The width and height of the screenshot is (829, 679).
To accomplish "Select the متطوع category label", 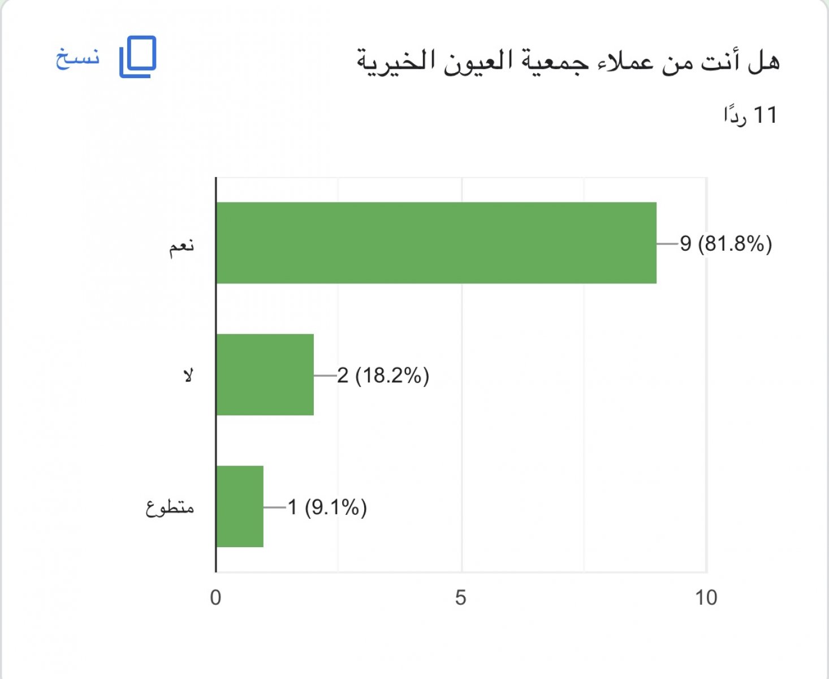I will pyautogui.click(x=170, y=507).
